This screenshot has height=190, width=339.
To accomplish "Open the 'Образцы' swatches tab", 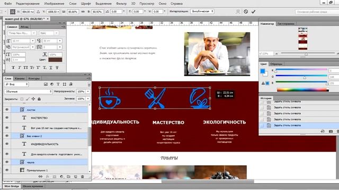I will 276,64.
